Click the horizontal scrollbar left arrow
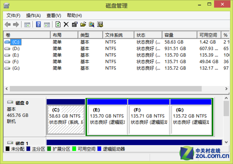This screenshot has width=233, height=164. 7,89
